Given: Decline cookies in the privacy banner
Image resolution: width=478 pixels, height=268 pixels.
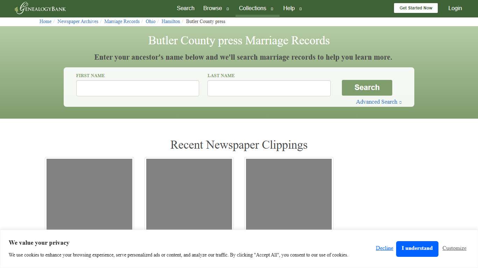Looking at the screenshot, I should point(384,248).
